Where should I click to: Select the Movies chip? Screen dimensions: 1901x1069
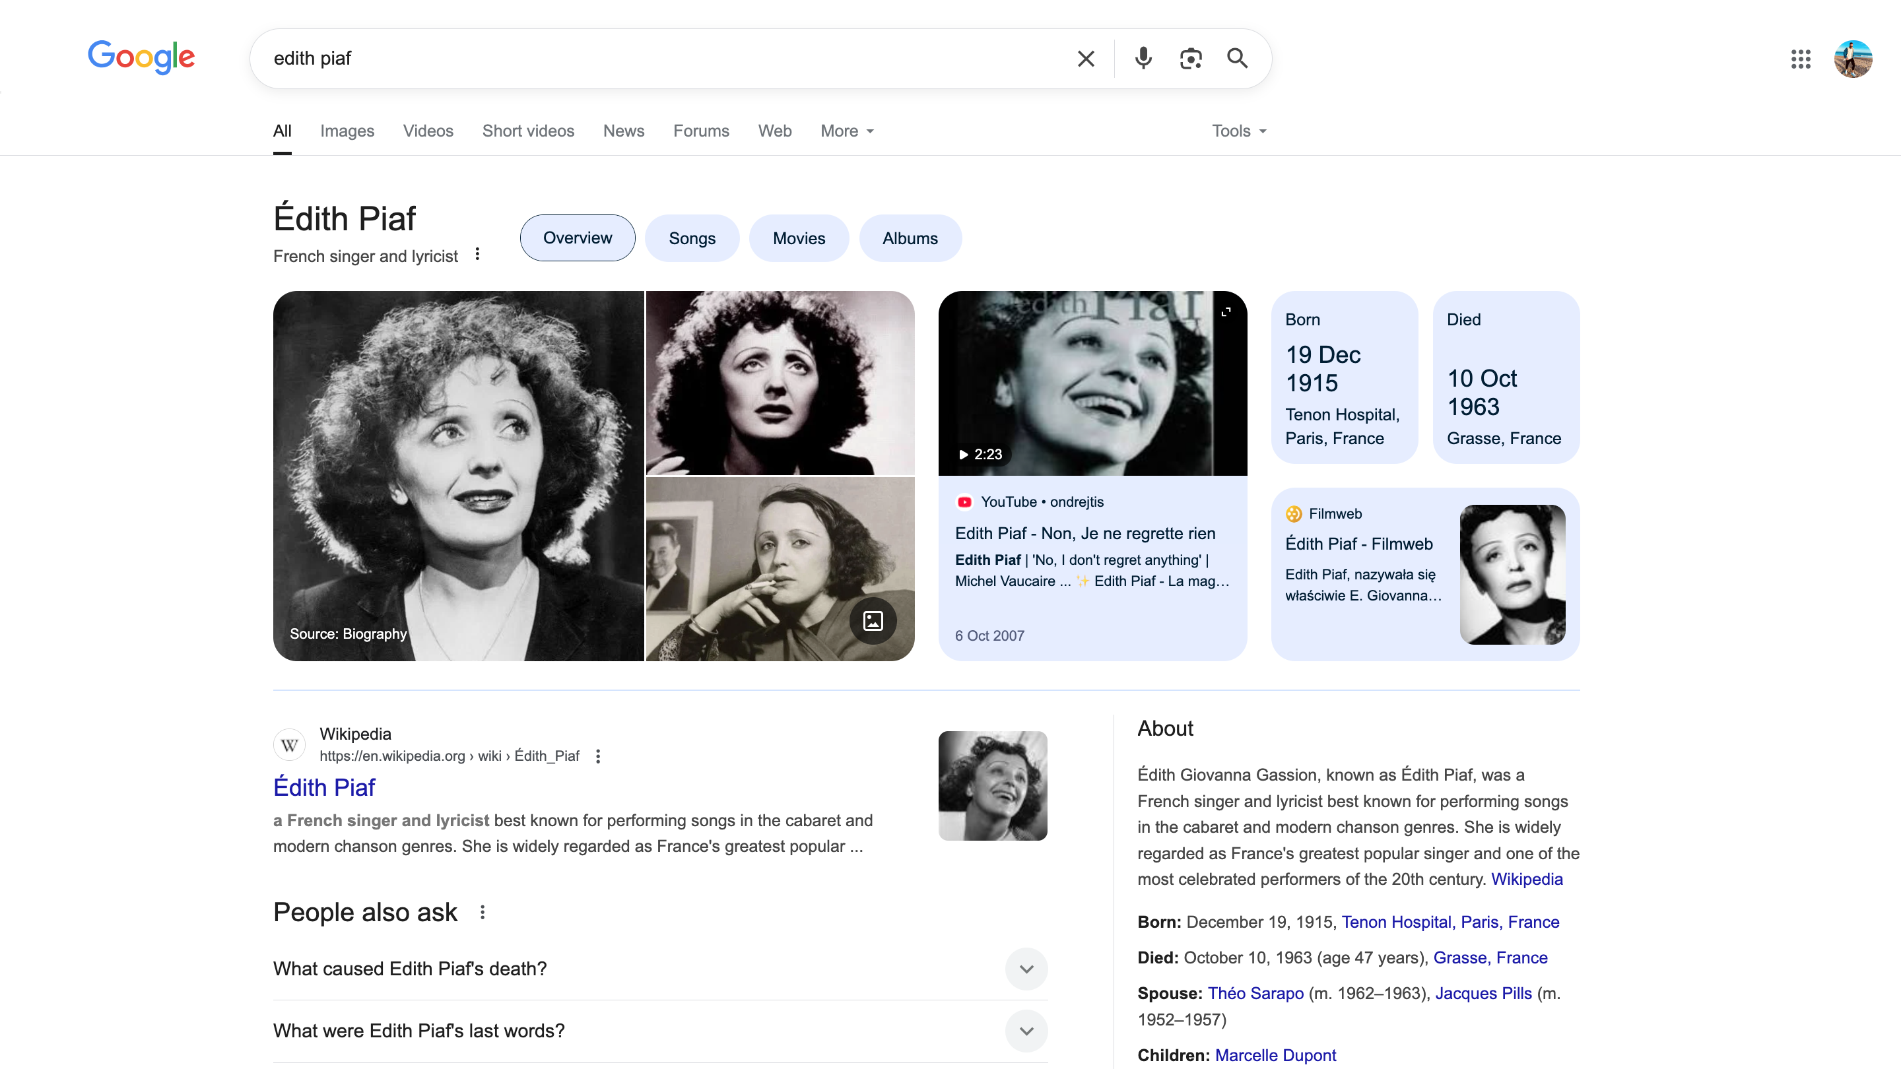point(799,238)
